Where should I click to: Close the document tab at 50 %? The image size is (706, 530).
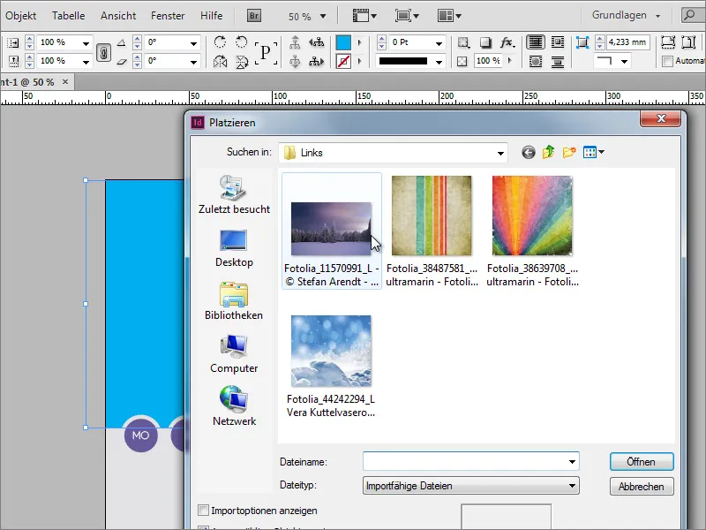tap(65, 81)
